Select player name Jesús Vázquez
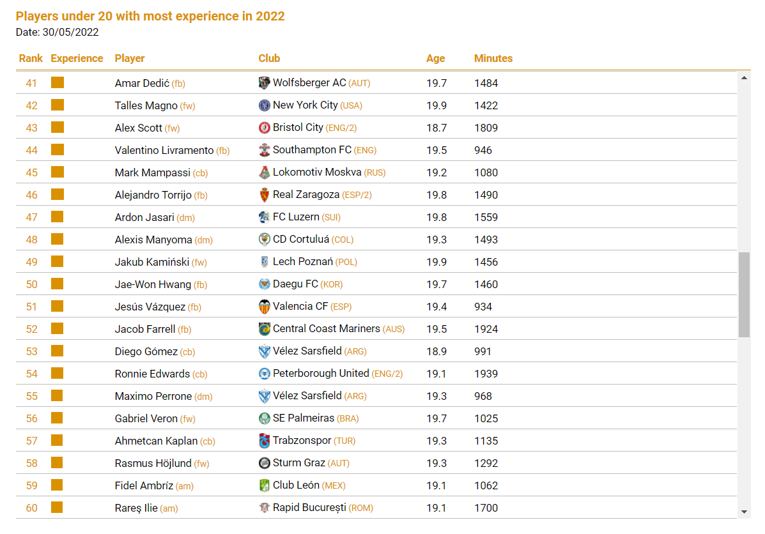Viewport: 765px width, 534px height. 150,307
